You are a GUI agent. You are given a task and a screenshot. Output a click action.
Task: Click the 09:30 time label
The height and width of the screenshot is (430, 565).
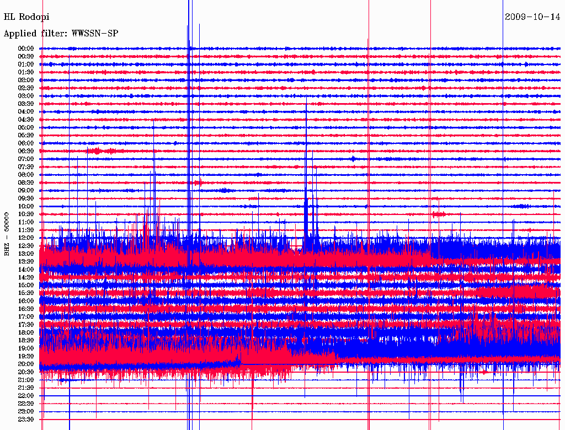[x=26, y=198]
